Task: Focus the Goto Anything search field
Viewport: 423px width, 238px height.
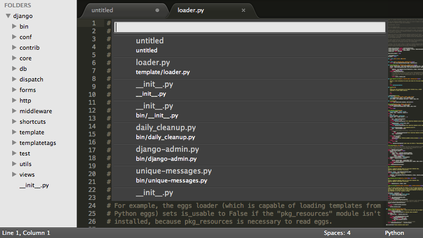Action: (x=250, y=28)
